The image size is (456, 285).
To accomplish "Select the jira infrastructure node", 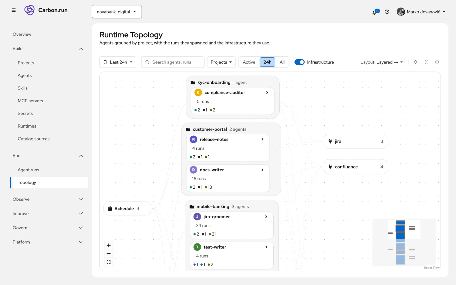I will [355, 141].
